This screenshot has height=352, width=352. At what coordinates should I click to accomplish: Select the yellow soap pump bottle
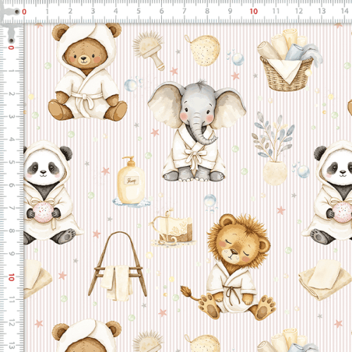coord(131,182)
